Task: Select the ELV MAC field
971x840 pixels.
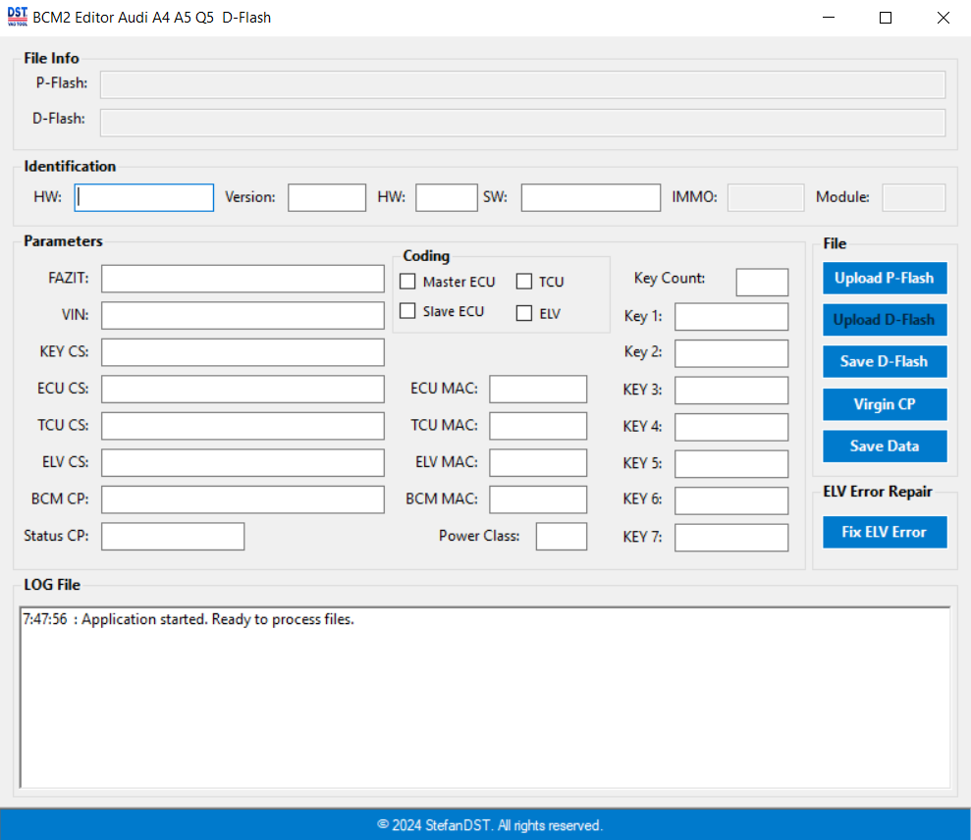Action: (538, 463)
